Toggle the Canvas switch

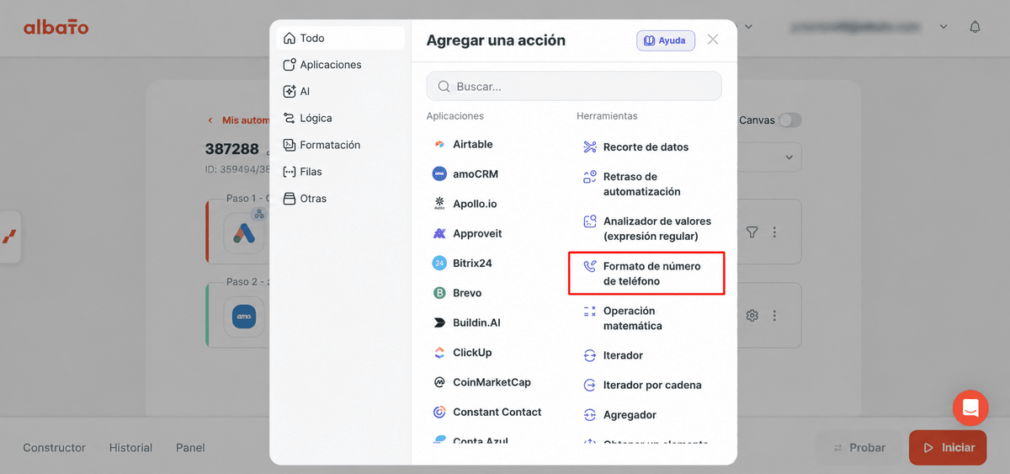(789, 120)
